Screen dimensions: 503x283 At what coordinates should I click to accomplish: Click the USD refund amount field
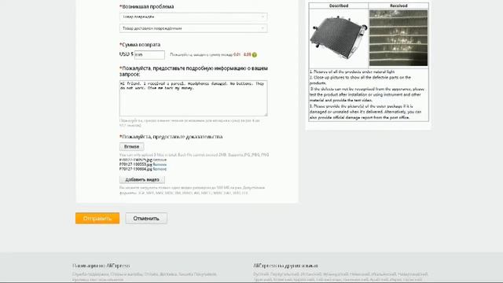coord(149,55)
